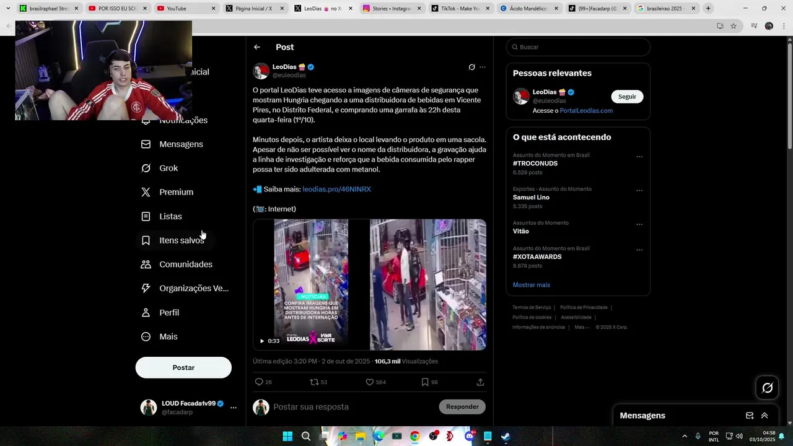Expand the Mensagens drawer
Screen dimensions: 793x446
[x=765, y=416]
